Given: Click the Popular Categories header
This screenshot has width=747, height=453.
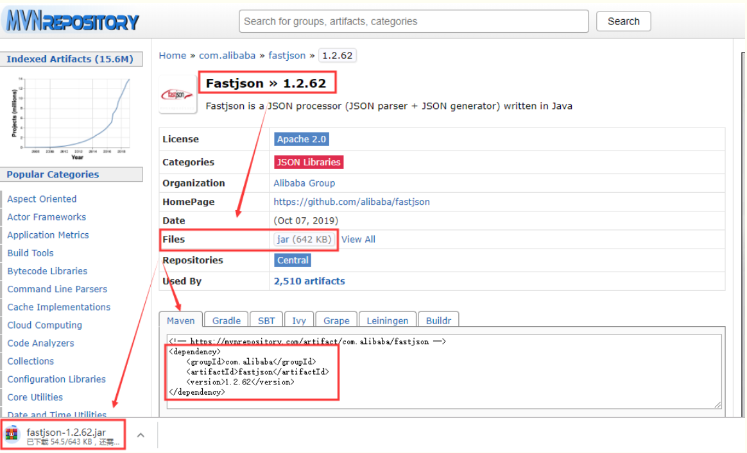Looking at the screenshot, I should tap(71, 174).
